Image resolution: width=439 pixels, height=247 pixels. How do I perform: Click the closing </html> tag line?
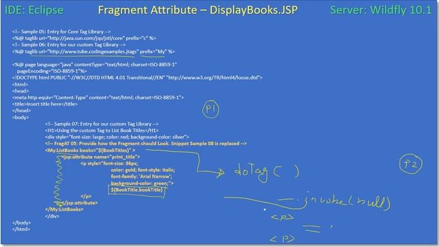21,229
